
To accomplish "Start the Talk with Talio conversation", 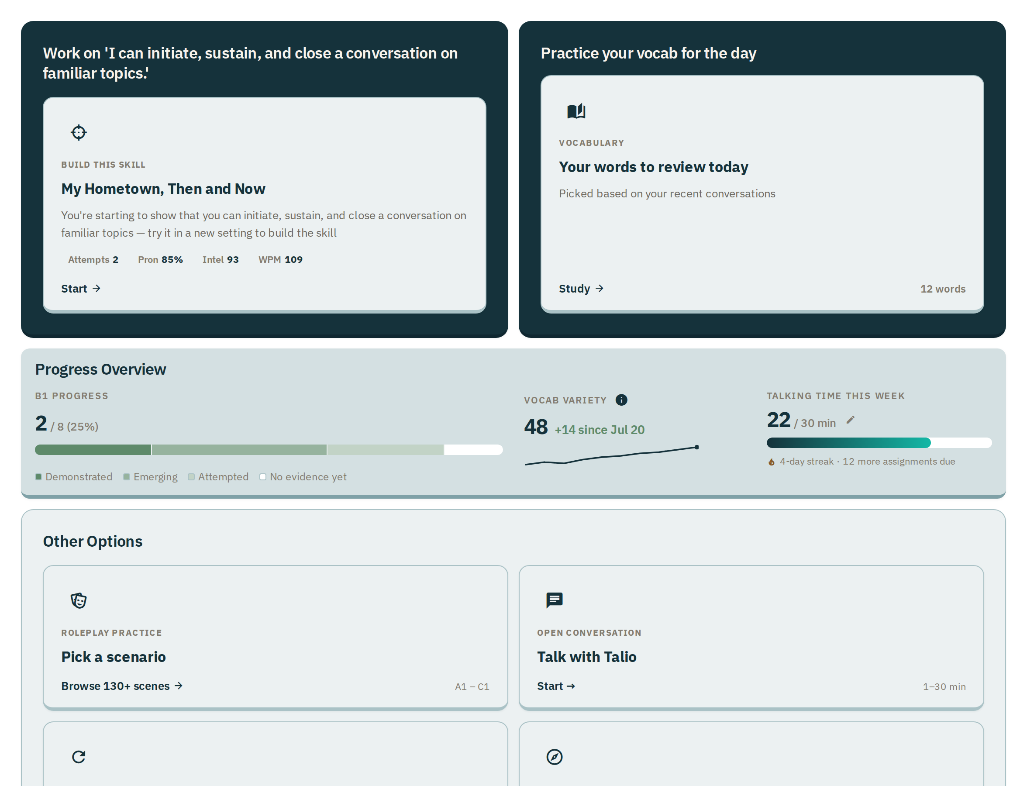I will 556,686.
